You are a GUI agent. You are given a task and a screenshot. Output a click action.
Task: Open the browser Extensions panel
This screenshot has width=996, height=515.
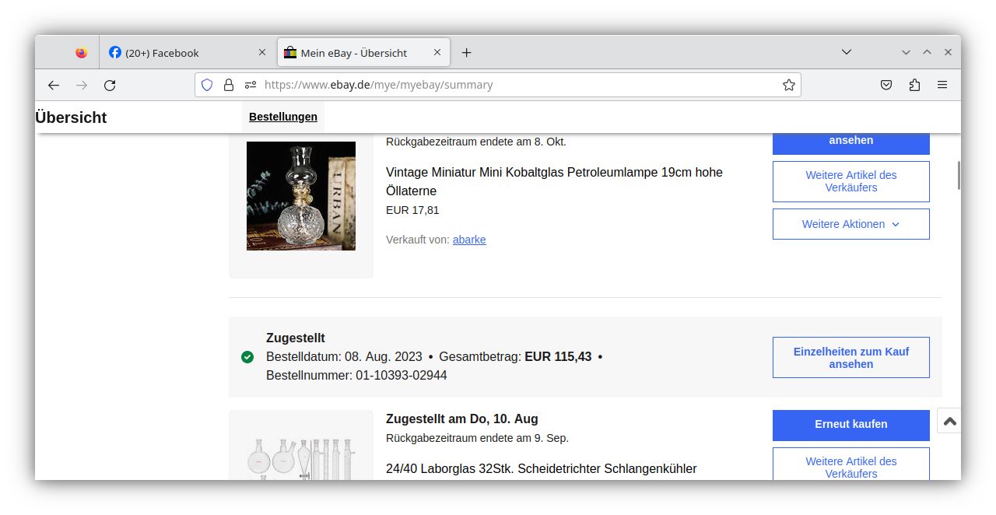[914, 85]
